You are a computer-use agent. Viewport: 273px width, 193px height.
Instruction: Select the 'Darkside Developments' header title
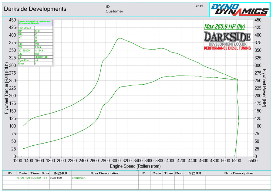pos(35,9)
